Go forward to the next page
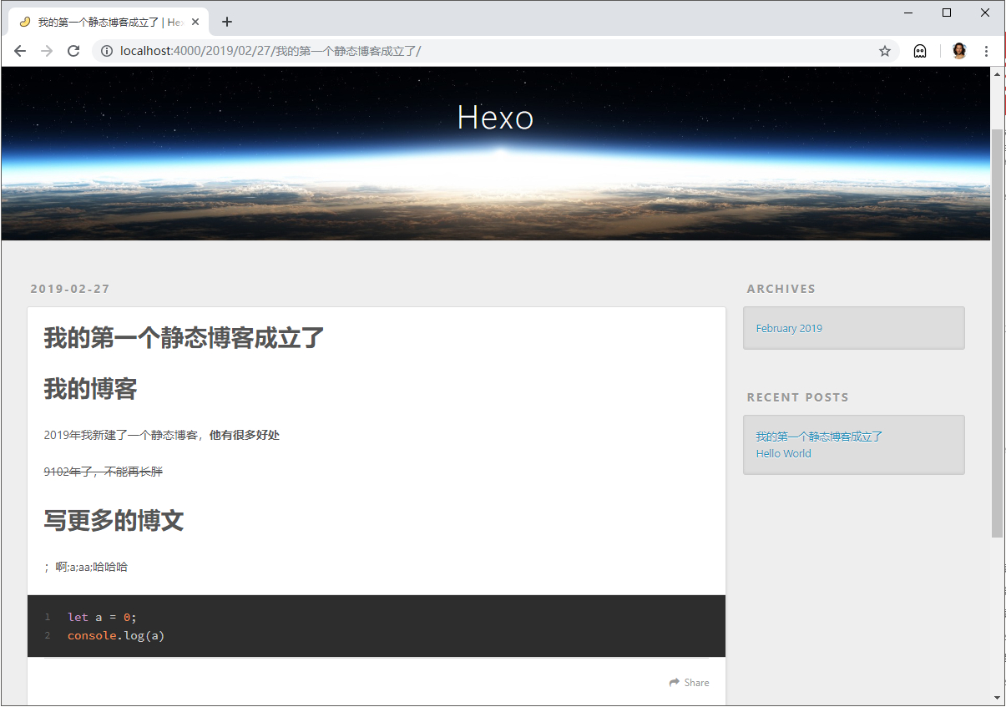Screen dimensions: 1006x707 47,51
